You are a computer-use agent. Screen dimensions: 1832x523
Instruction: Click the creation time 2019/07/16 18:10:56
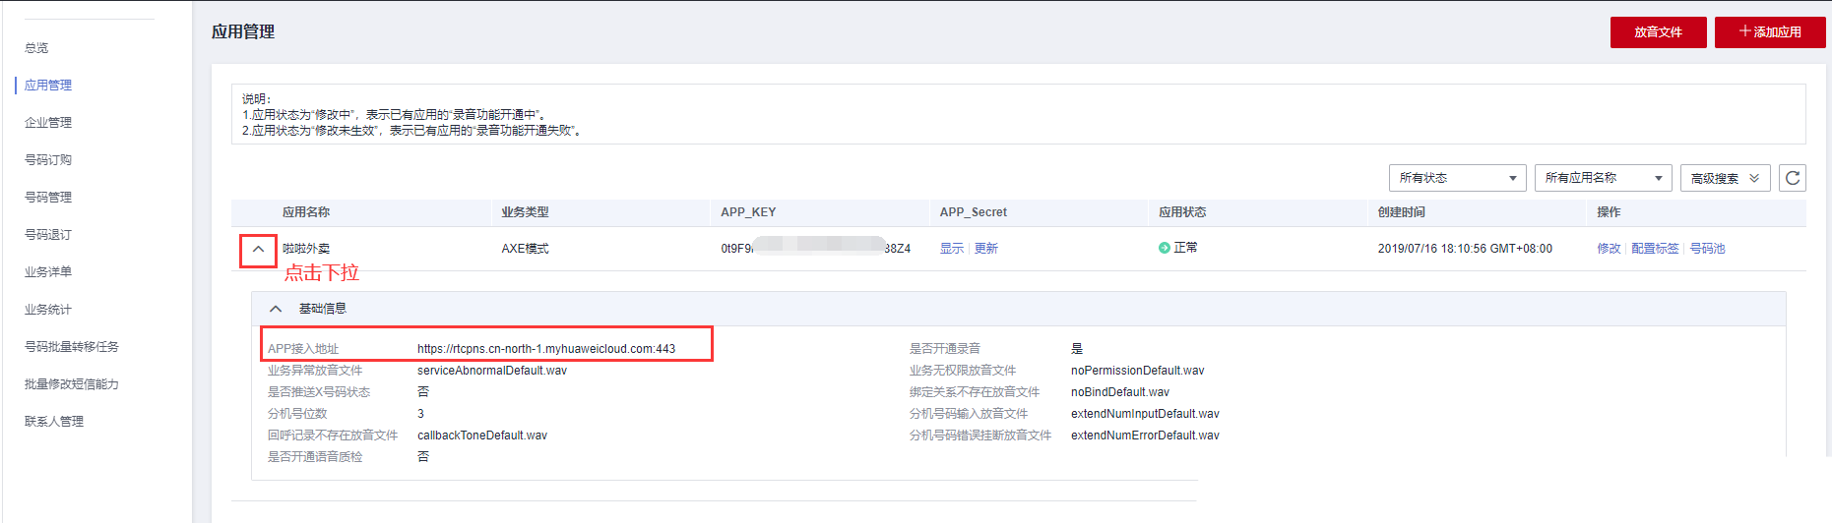(1465, 249)
